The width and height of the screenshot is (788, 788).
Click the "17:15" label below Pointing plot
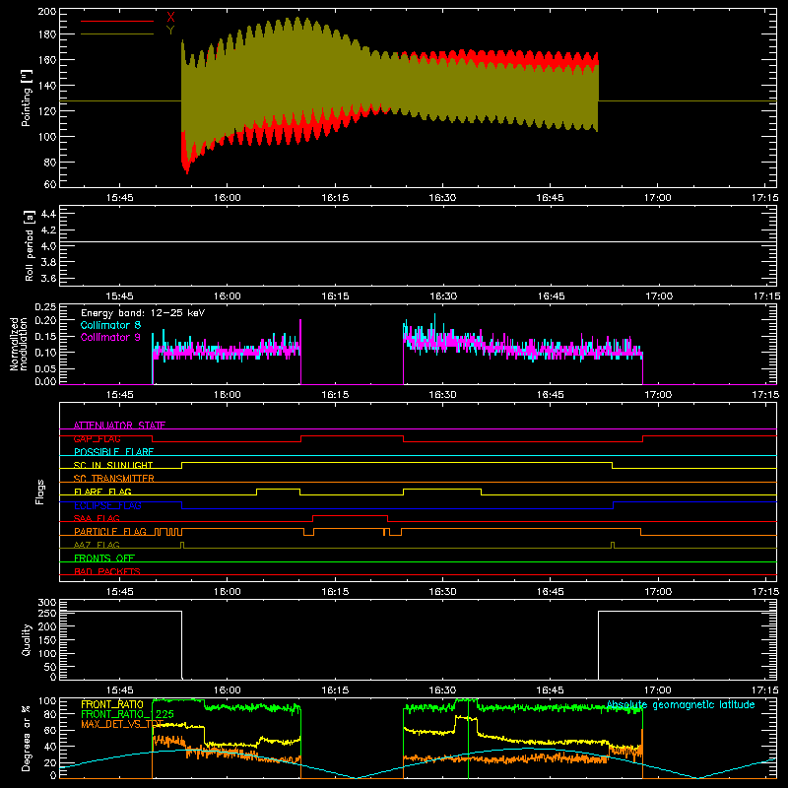tap(765, 198)
